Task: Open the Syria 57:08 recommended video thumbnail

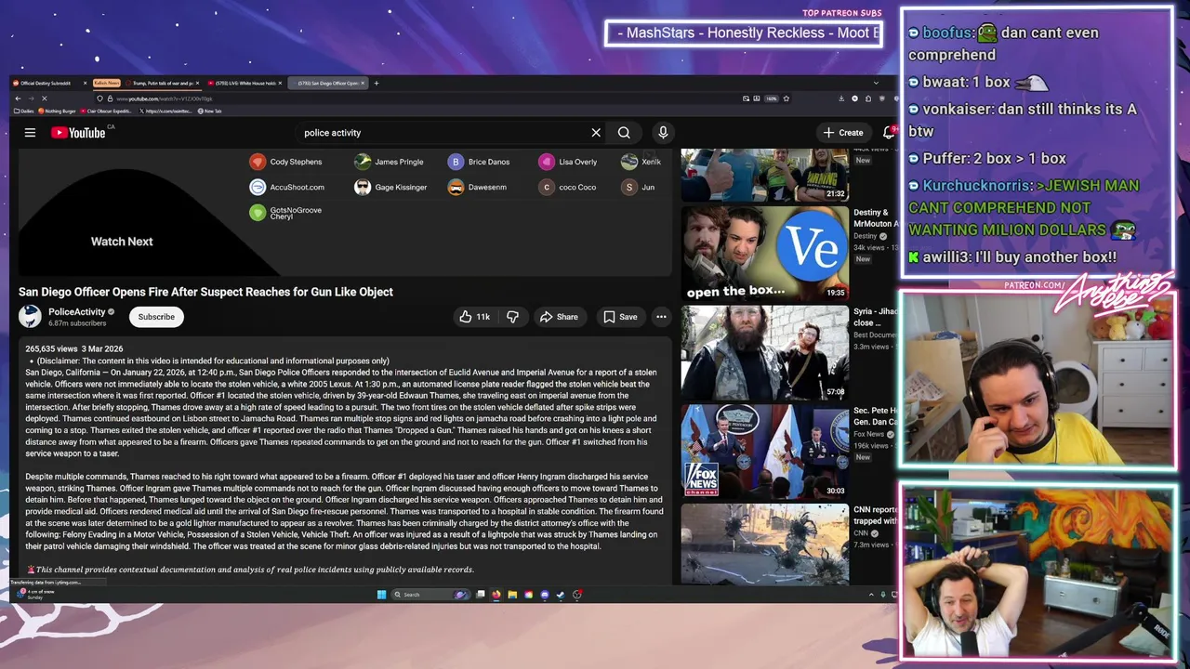Action: pos(765,352)
